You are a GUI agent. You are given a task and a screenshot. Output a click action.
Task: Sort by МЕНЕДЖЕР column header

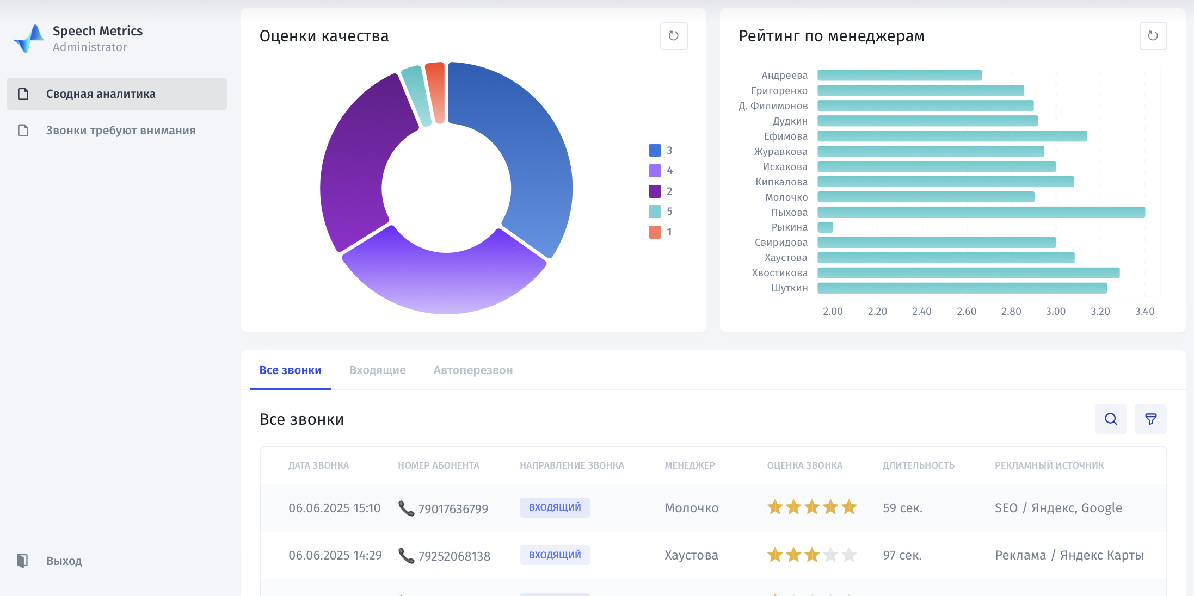coord(690,465)
